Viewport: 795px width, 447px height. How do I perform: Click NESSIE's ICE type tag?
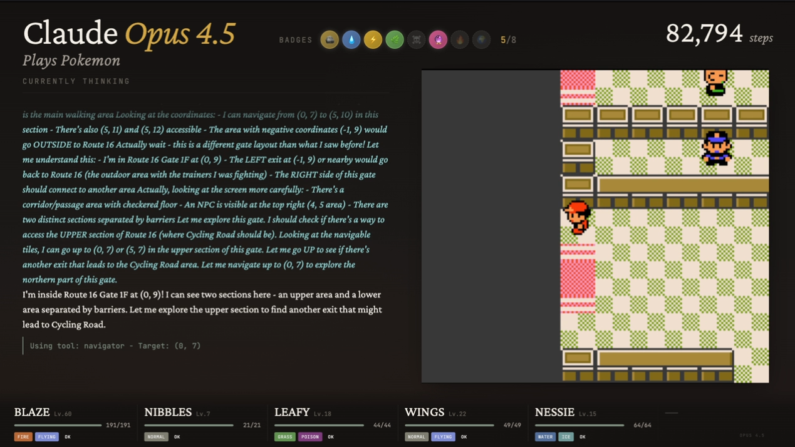point(566,436)
